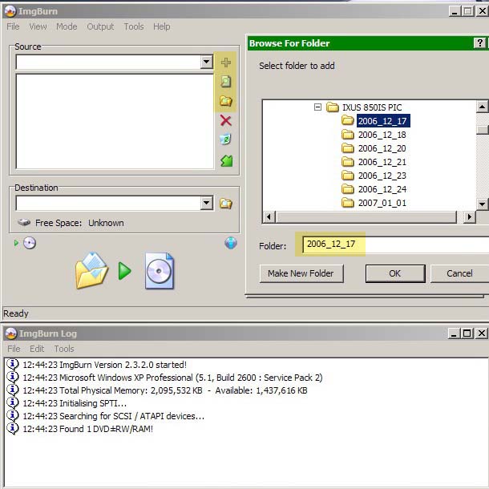
Task: Click the small disc icon under Destination
Action: click(x=30, y=243)
